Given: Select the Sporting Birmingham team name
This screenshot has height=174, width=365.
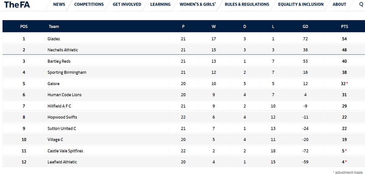Looking at the screenshot, I should point(67,72).
